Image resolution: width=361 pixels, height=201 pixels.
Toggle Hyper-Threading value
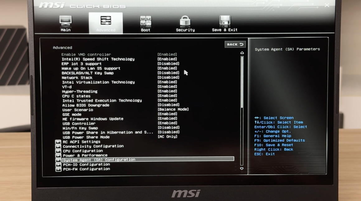[167, 91]
